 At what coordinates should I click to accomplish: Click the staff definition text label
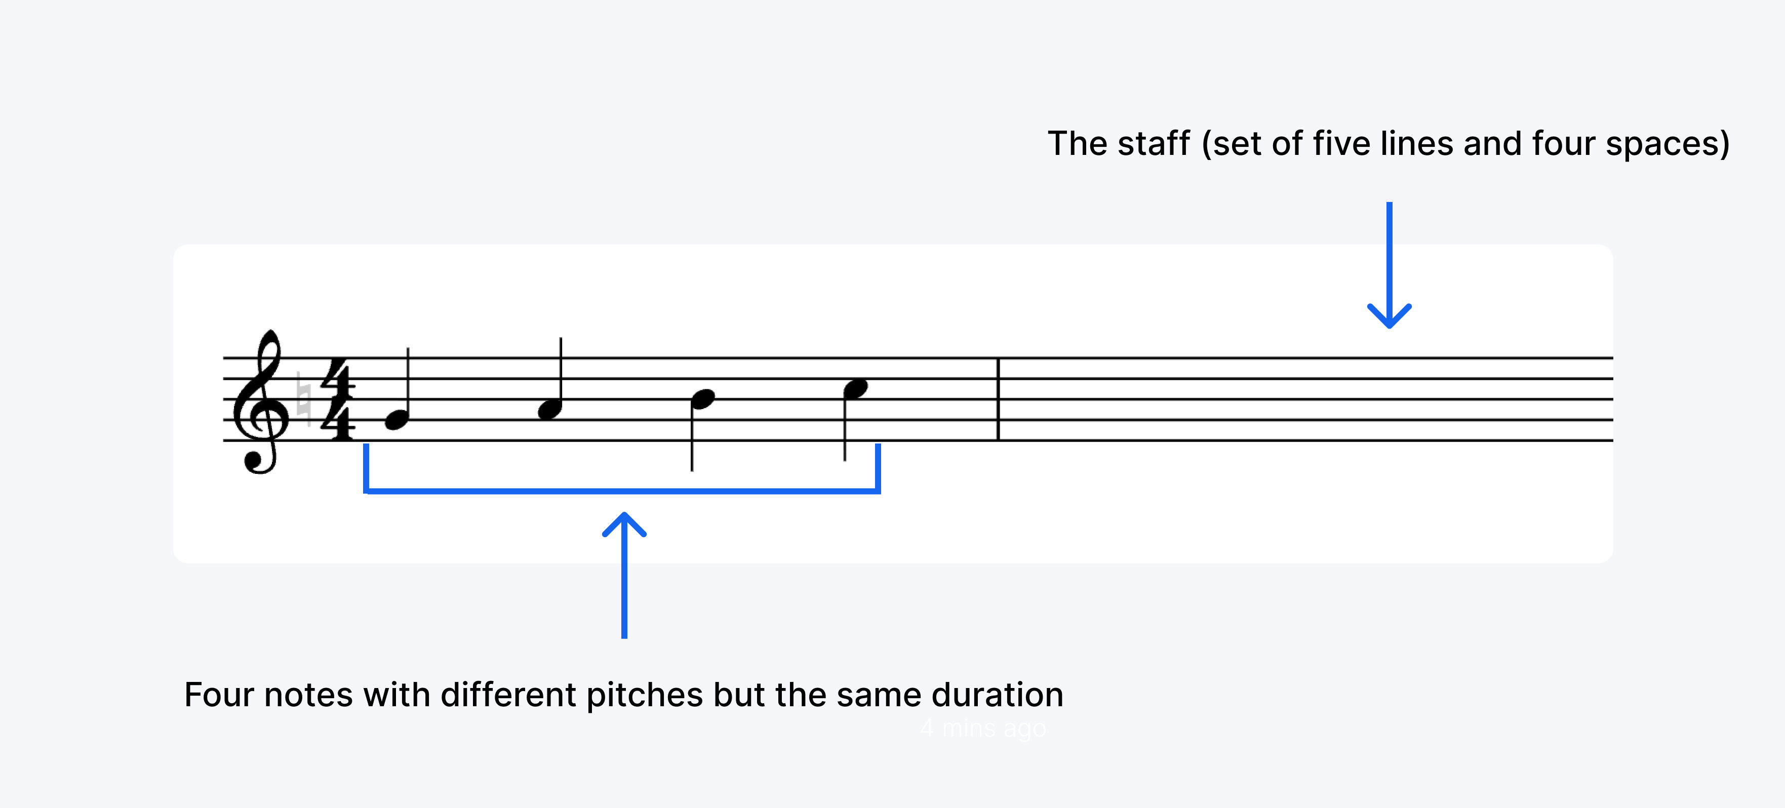[1389, 143]
